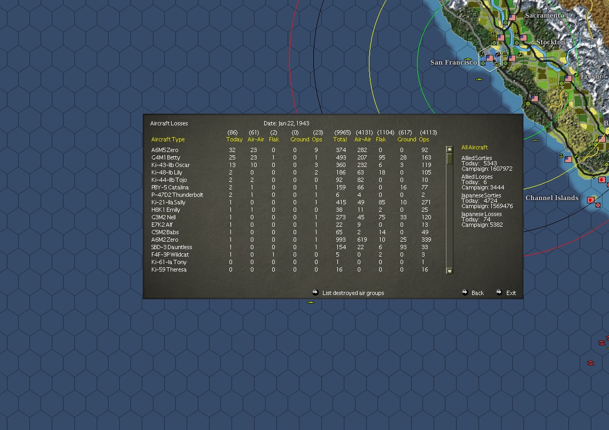Click the Sacramento city label
Viewport: 609px width, 430px height.
[544, 15]
